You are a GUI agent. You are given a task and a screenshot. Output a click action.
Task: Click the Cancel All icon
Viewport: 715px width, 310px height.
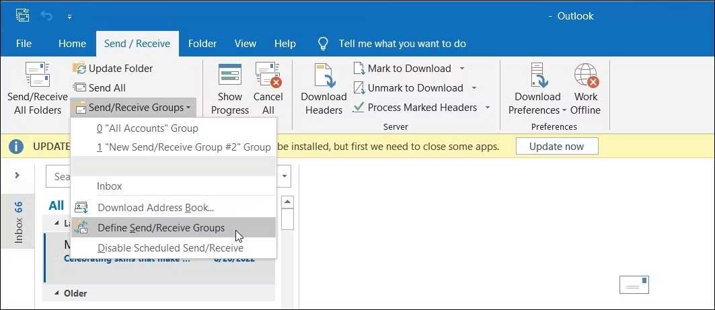[268, 76]
